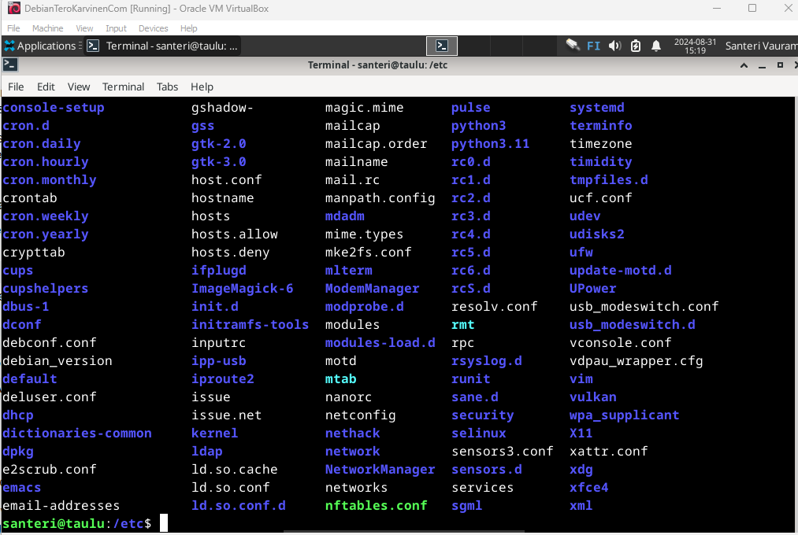Open the terminal File menu
This screenshot has width=798, height=535.
tap(16, 87)
